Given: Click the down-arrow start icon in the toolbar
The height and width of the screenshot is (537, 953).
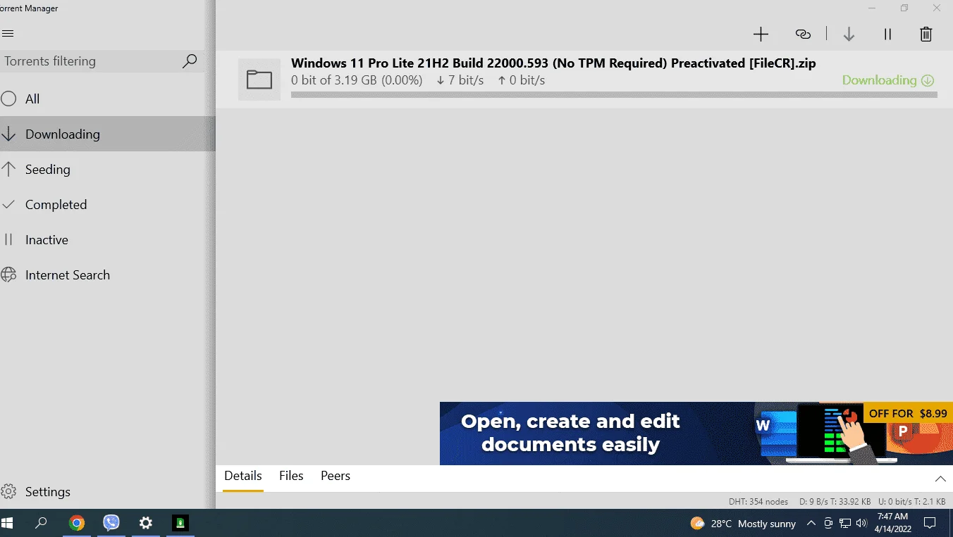Looking at the screenshot, I should tap(849, 34).
